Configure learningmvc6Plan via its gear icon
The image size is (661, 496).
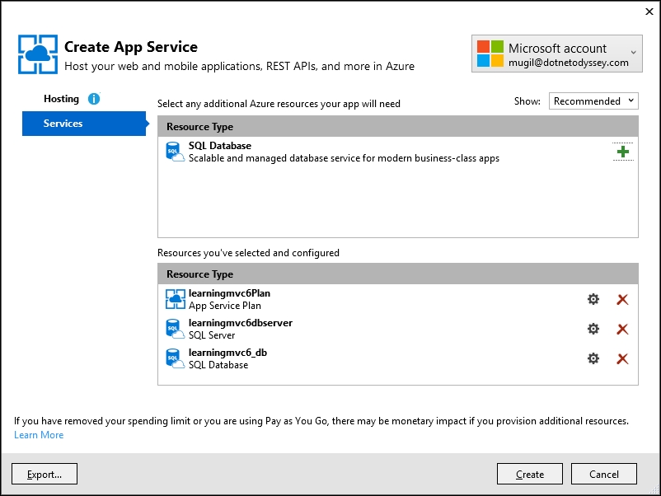click(x=593, y=299)
